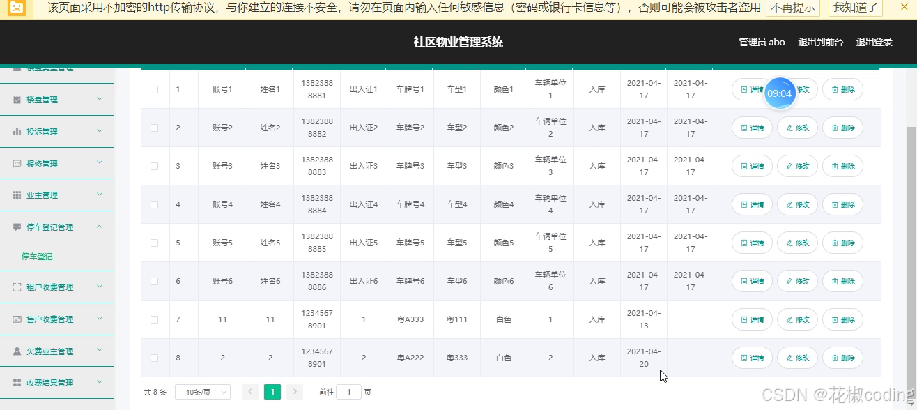This screenshot has height=410, width=917.
Task: Collapse 停车登记管理 chevron
Action: point(100,227)
